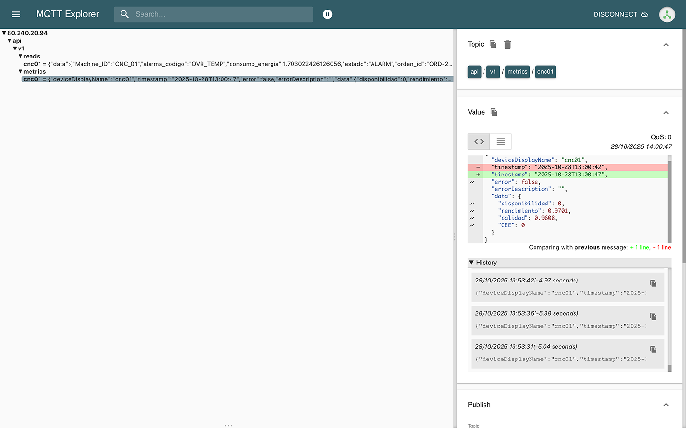Copy the 13:53:31 history entry
The height and width of the screenshot is (428, 686).
653,350
